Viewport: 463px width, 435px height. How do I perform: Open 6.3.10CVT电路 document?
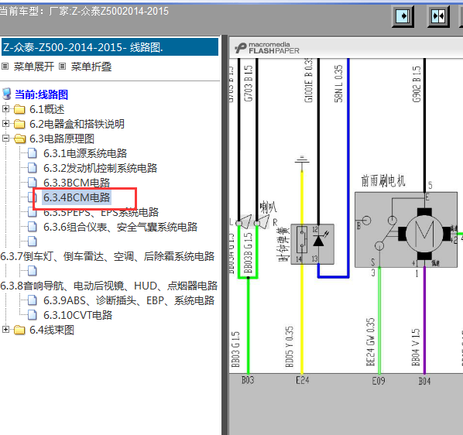click(x=78, y=315)
